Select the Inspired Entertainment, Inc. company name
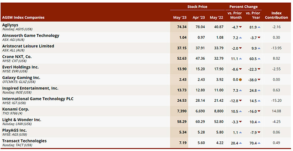 (x=30, y=88)
